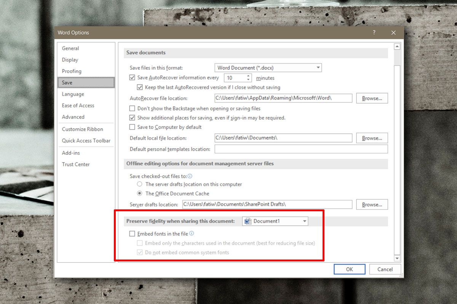Decrease AutoRecover minutes with down arrow

pos(249,80)
